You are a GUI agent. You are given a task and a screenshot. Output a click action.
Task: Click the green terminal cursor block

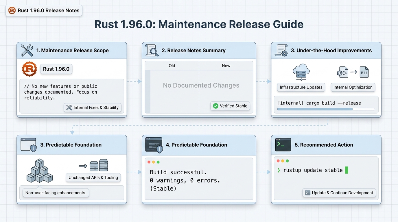click(347, 170)
